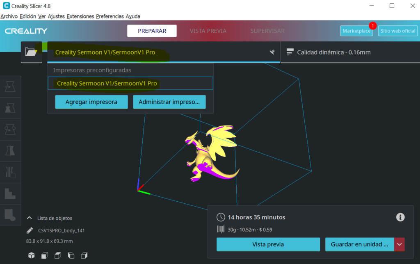Click the Vista previa button

268,244
